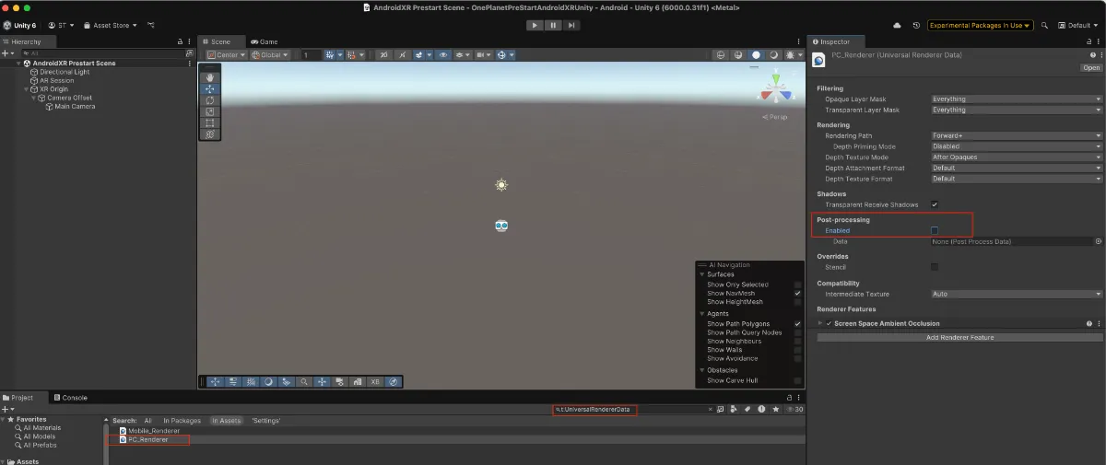Screen dimensions: 1106x465
Task: Uncheck Show Path Polygons
Action: pos(797,324)
